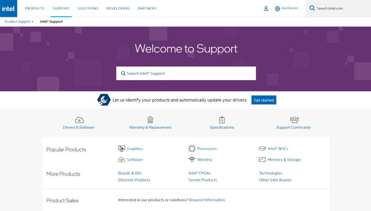Open the Server Products link
371x211 pixels.
pyautogui.click(x=203, y=180)
